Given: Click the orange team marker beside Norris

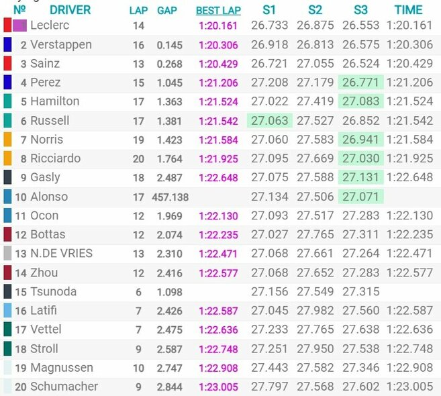Looking at the screenshot, I should 7,140.
